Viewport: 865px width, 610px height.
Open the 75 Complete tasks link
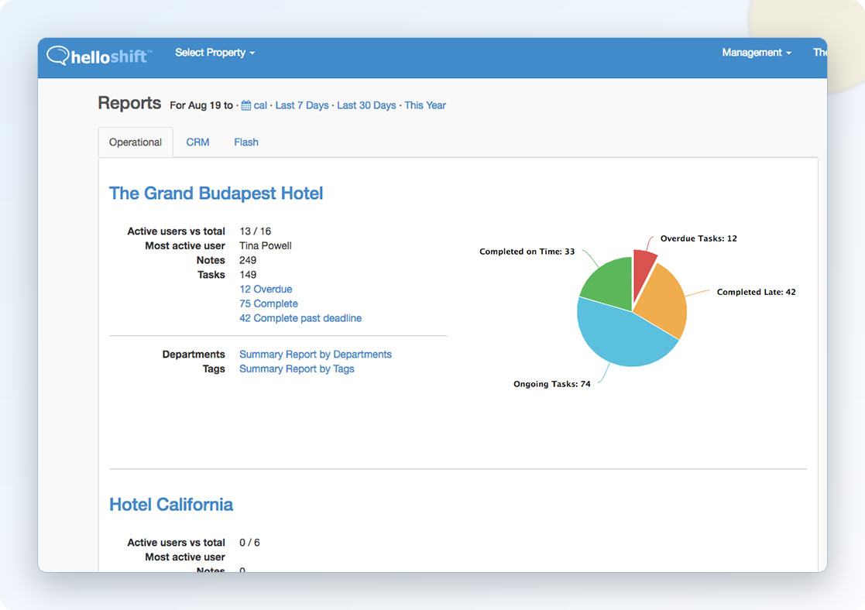tap(268, 303)
